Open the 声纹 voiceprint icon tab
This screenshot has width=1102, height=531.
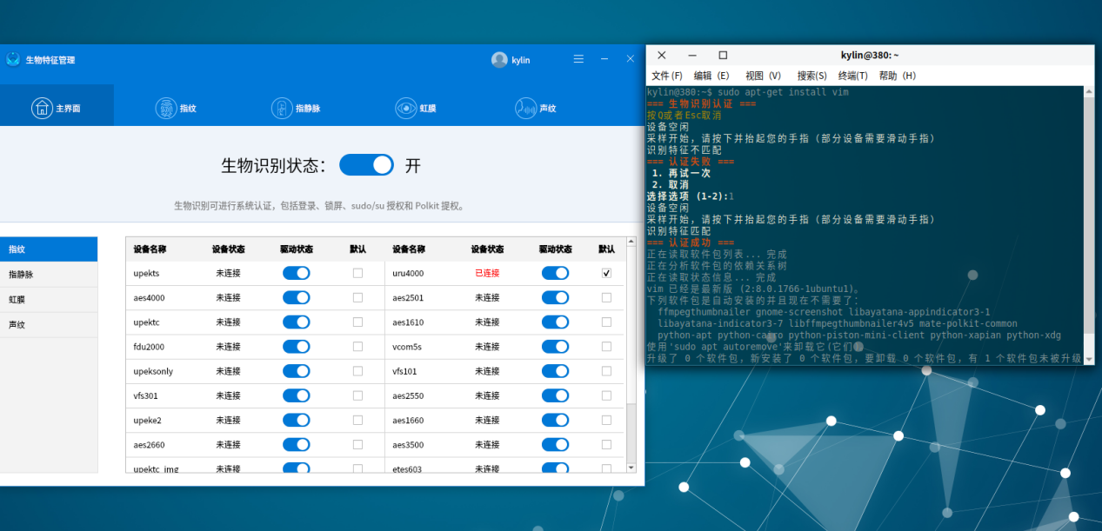point(525,108)
